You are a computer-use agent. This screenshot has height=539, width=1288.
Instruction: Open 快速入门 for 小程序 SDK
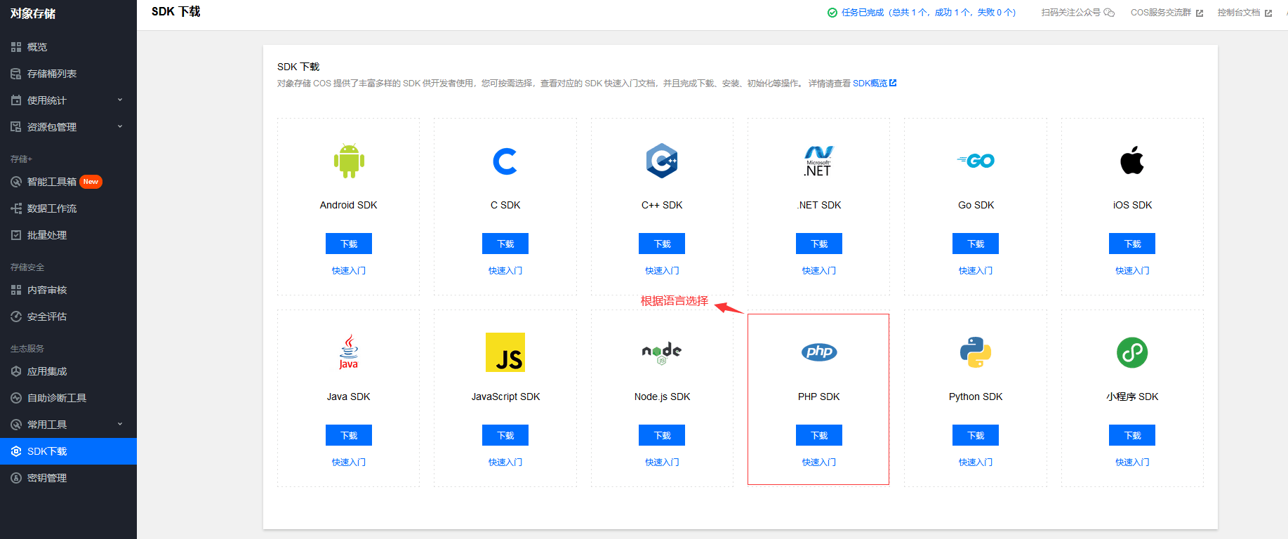tap(1132, 462)
